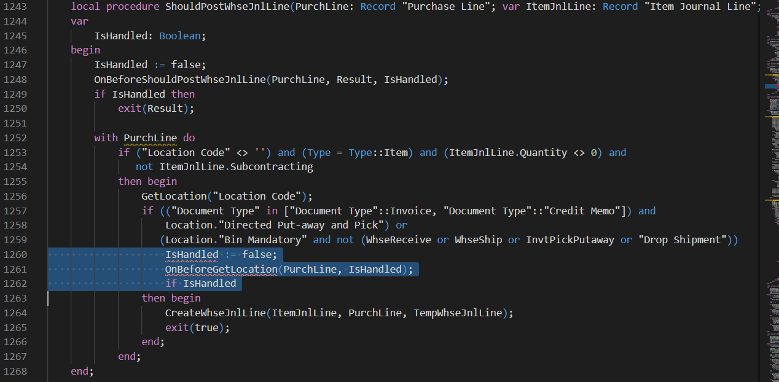The width and height of the screenshot is (779, 382).
Task: Click the underlined PurchLine in the with statement
Action: tap(150, 138)
